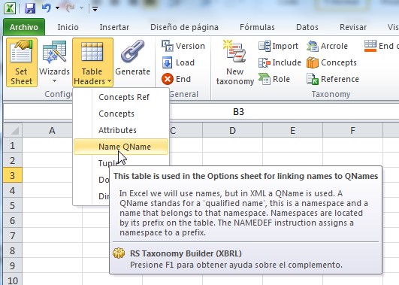The height and width of the screenshot is (285, 399).
Task: Click the Load download icon
Action: [x=167, y=62]
